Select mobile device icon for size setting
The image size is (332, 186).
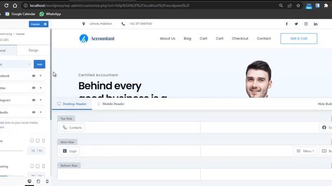pyautogui.click(x=44, y=141)
